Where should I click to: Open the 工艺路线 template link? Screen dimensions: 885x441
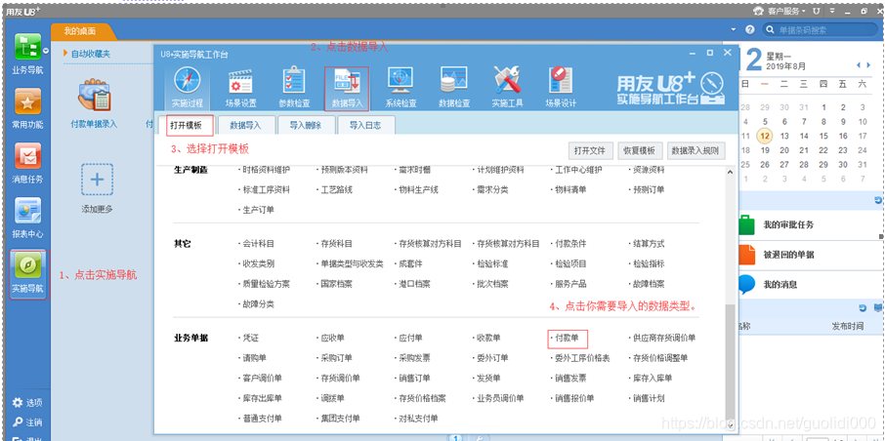coord(336,189)
